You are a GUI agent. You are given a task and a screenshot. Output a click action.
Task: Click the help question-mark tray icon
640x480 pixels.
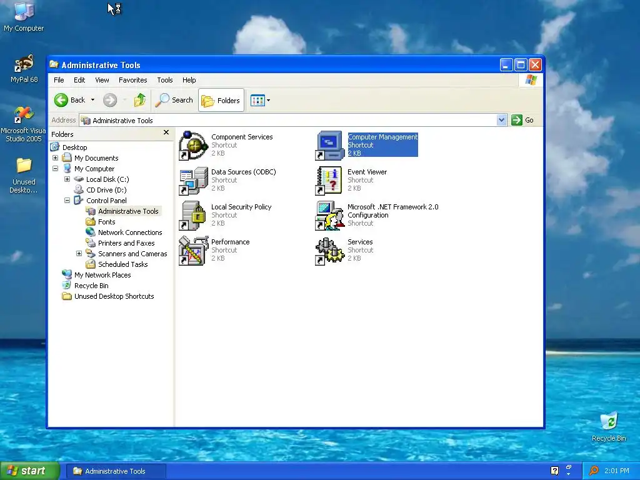tap(555, 471)
